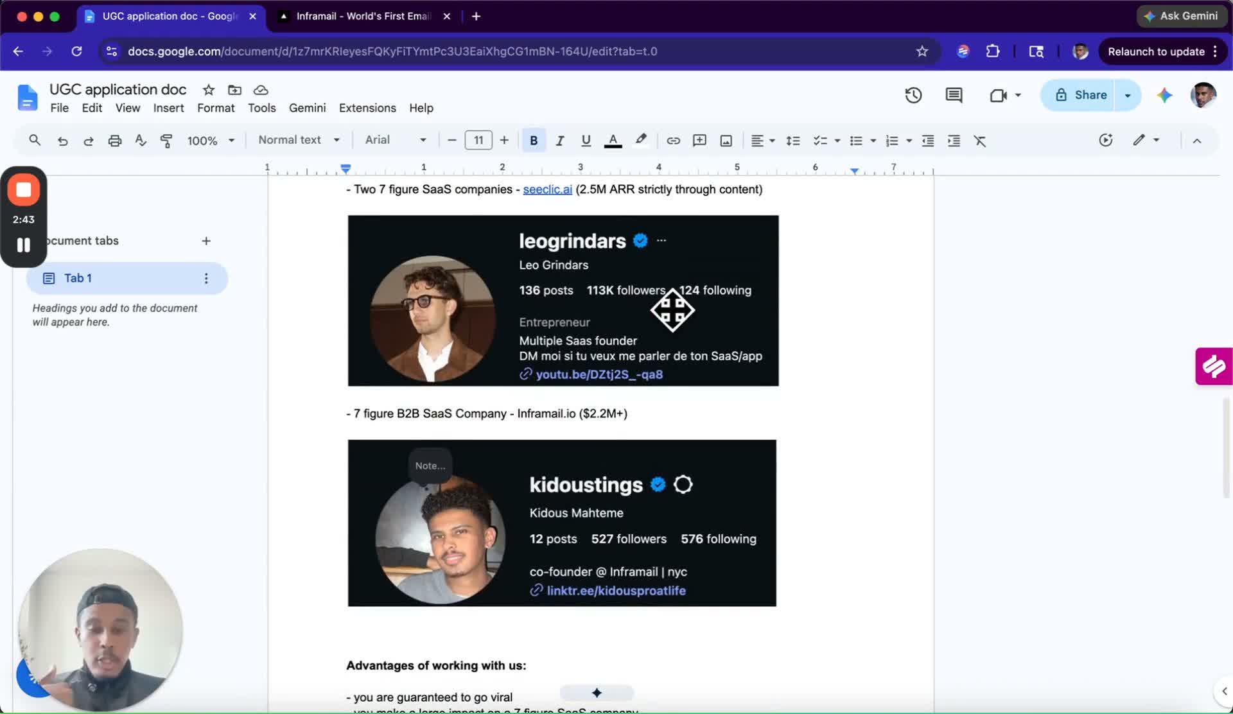Open text alignment dropdown
Viewport: 1233px width, 714px height.
click(763, 141)
